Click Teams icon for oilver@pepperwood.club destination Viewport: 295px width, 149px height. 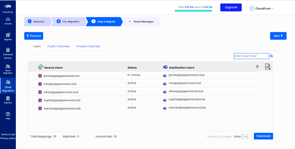[x=165, y=92]
